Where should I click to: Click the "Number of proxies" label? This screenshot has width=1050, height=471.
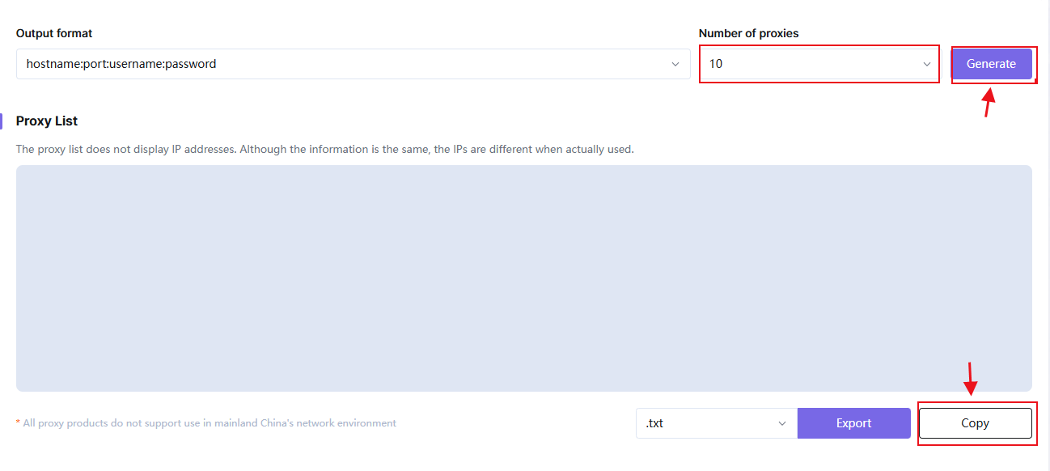click(x=748, y=33)
